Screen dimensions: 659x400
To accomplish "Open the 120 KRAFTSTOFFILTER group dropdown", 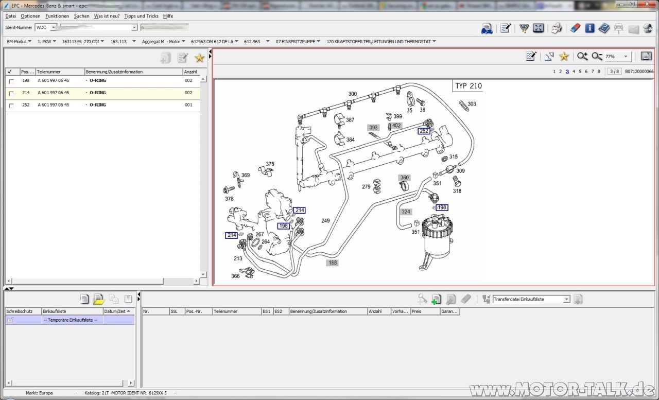I will pyautogui.click(x=381, y=41).
